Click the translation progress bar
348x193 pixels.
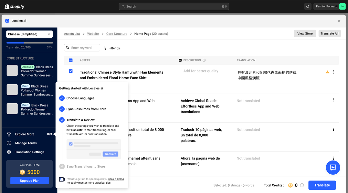(29, 43)
